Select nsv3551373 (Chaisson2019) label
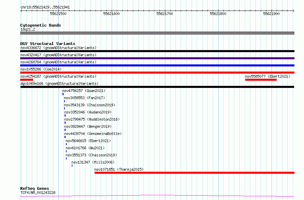Image resolution: width=304 pixels, height=200 pixels. (91, 155)
